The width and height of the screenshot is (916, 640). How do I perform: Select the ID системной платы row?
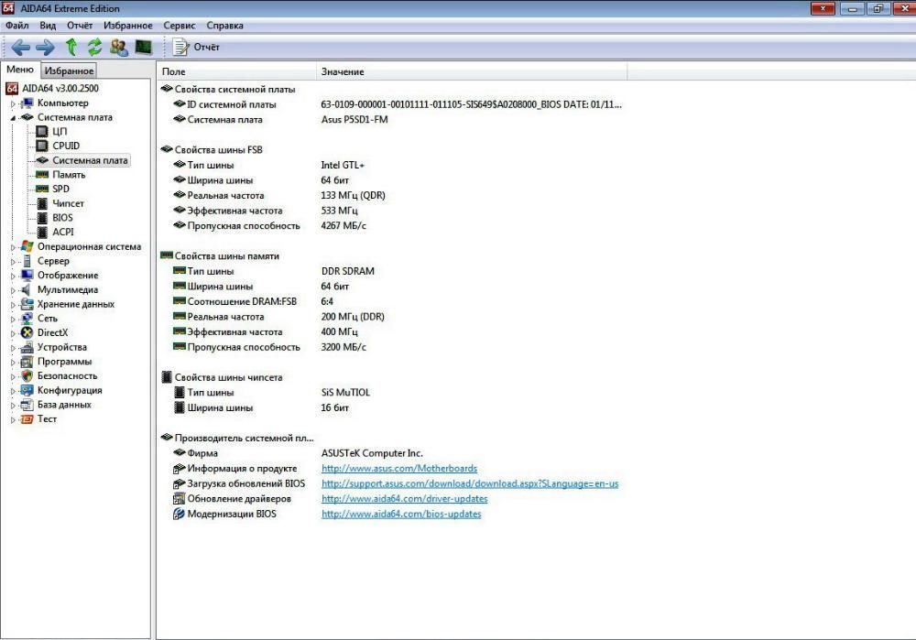coord(398,104)
